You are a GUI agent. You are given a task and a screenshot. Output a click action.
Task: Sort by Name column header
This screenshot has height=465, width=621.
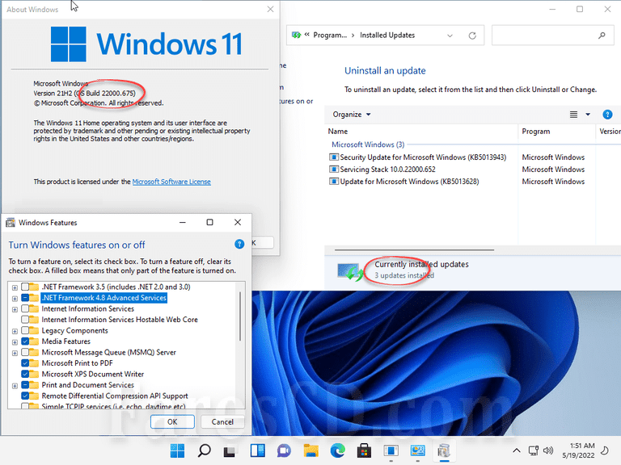(x=421, y=132)
